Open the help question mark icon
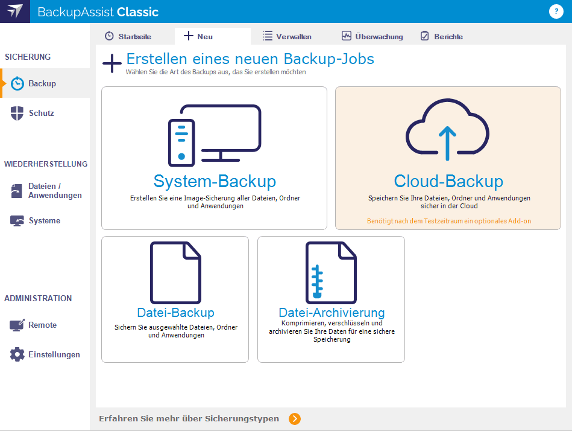 click(556, 11)
